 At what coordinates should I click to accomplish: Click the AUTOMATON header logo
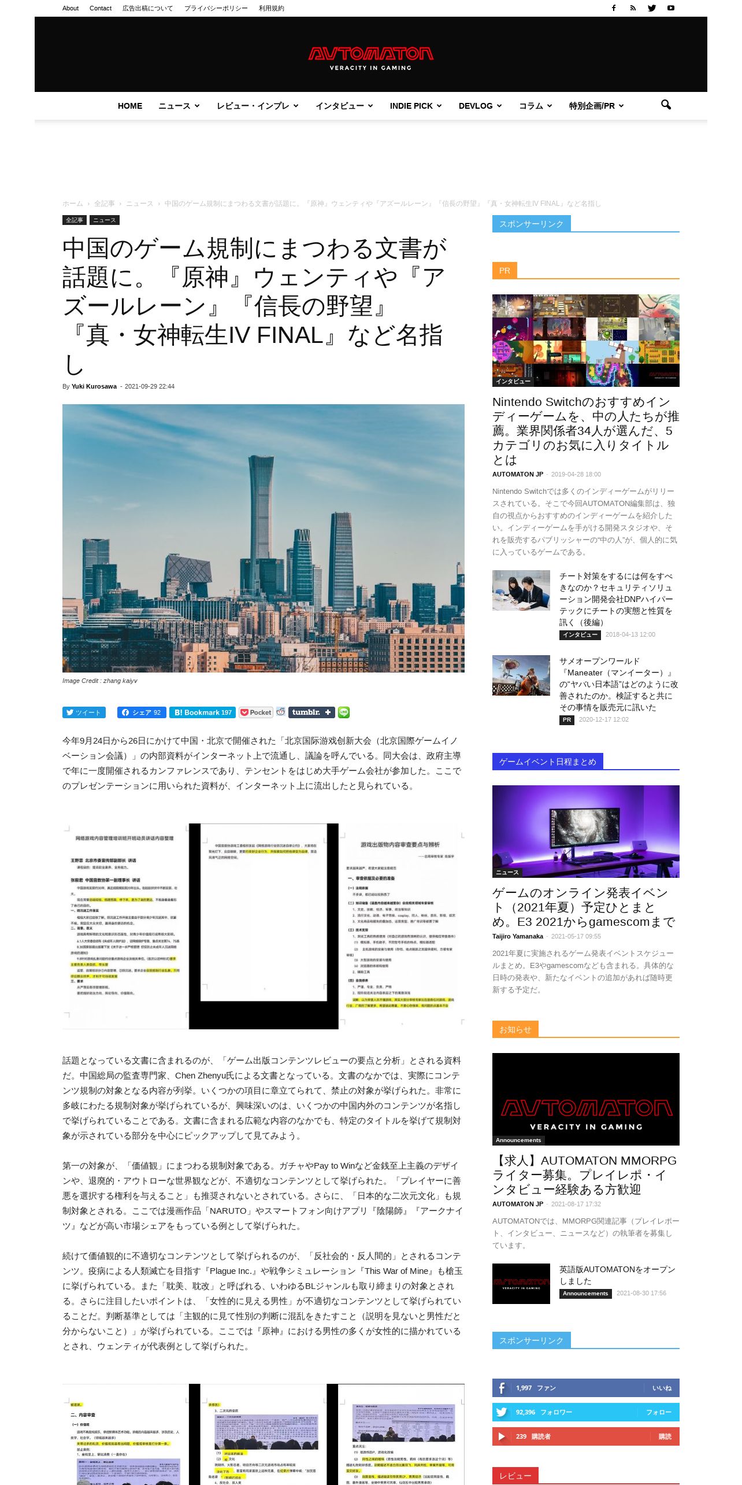[x=371, y=58]
